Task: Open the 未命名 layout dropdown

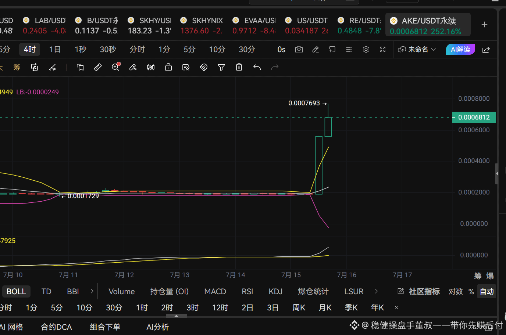Action: pyautogui.click(x=417, y=49)
